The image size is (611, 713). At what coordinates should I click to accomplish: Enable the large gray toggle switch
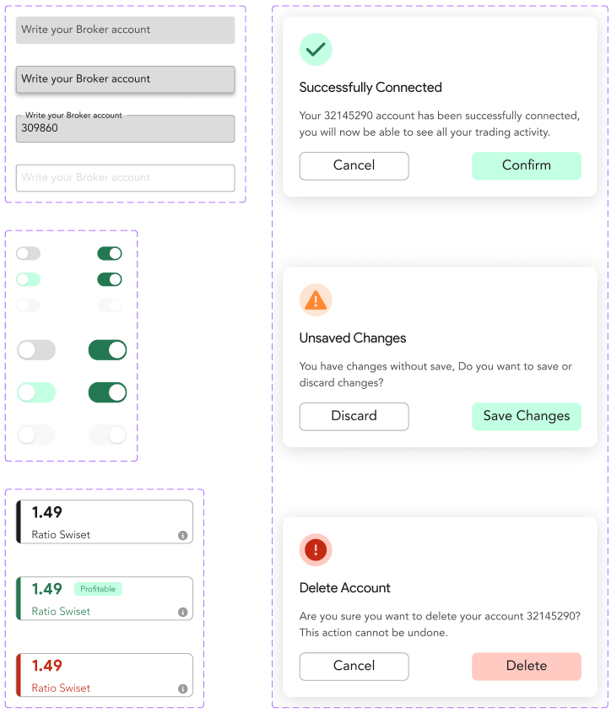[36, 350]
